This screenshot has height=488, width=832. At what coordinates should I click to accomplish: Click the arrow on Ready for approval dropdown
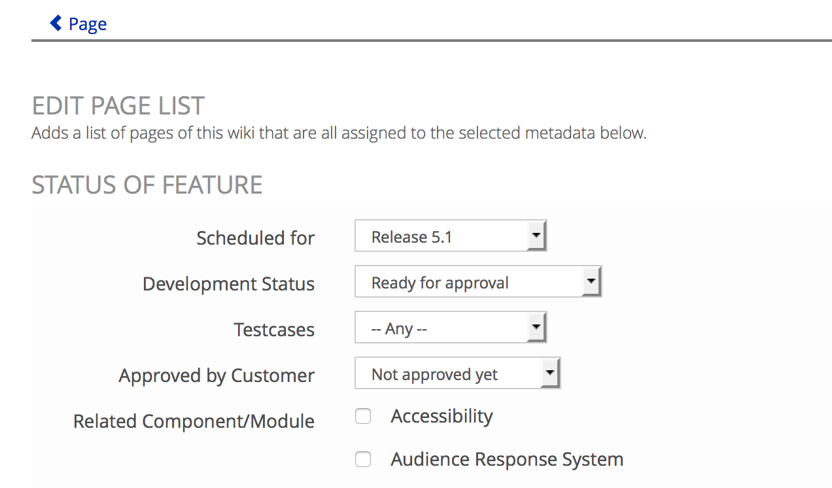(591, 282)
